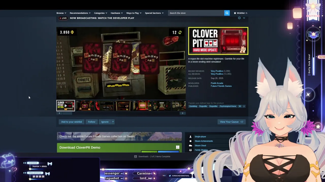This screenshot has height=182, width=325.
Task: Select the third thumbnail with red phone
Action: pyautogui.click(x=104, y=106)
